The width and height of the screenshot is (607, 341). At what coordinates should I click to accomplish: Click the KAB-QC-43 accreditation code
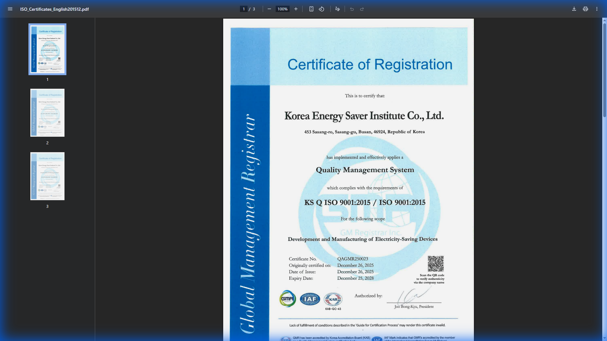tap(333, 309)
